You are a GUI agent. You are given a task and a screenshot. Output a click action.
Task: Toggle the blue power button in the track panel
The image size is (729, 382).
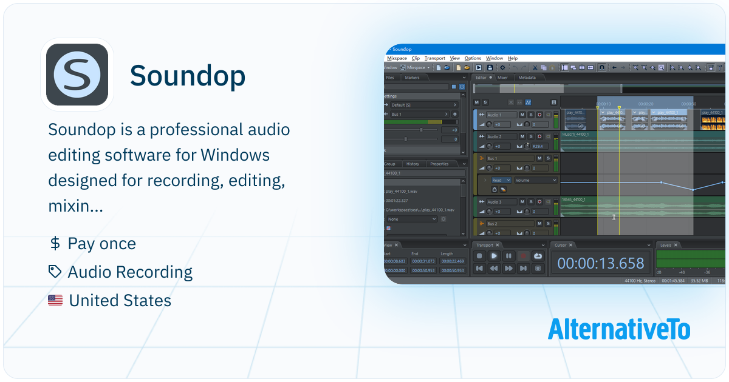(x=462, y=87)
